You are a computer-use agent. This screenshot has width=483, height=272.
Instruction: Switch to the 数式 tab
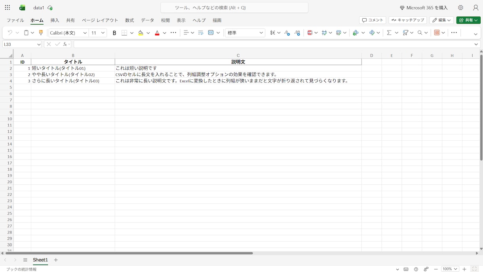129,20
